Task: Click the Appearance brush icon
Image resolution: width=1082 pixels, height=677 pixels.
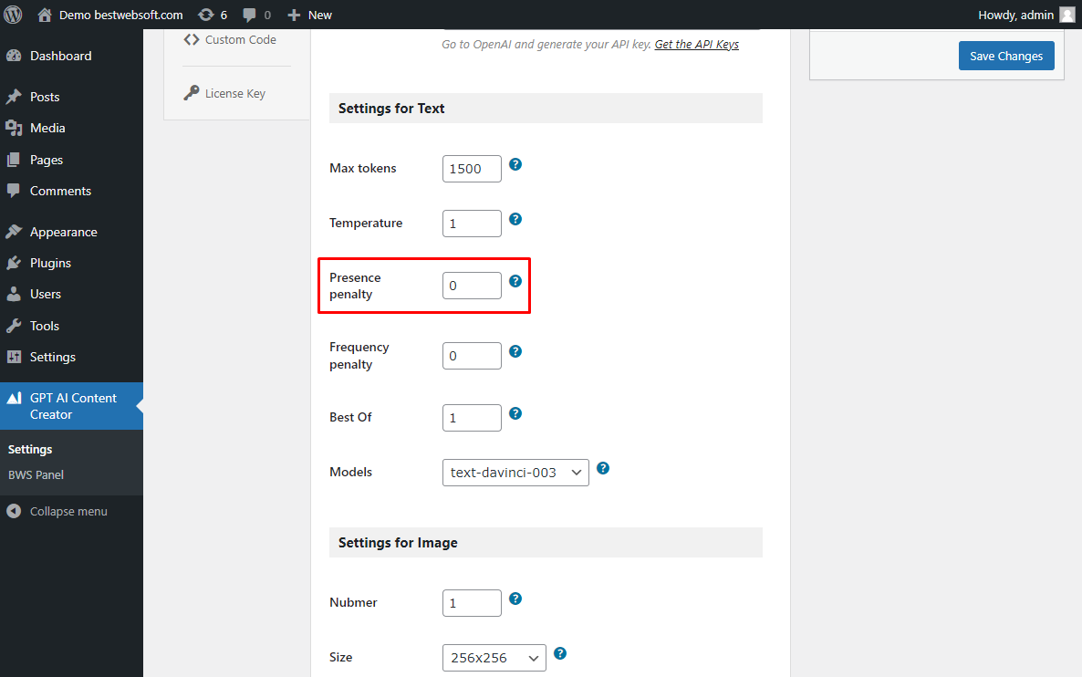Action: click(x=14, y=232)
